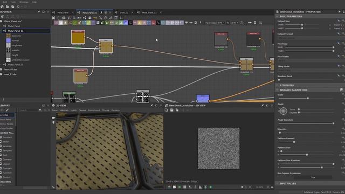The image size is (345, 194).
Task: Click the page icon beside Instance Parameters
Action: tap(341, 90)
